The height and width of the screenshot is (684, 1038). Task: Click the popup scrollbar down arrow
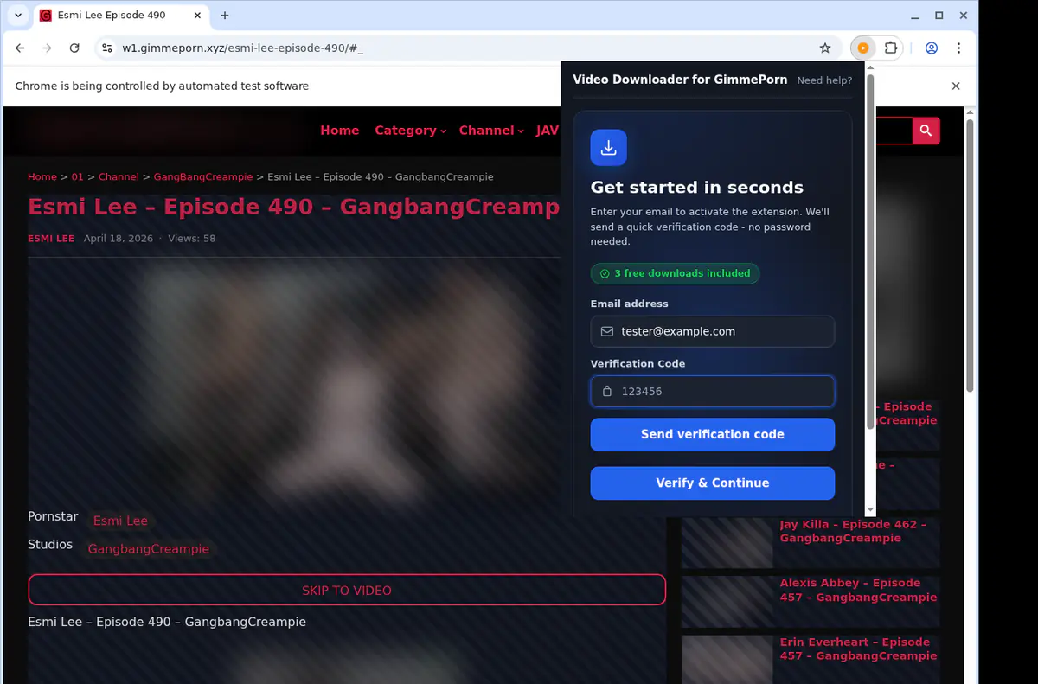click(x=870, y=510)
